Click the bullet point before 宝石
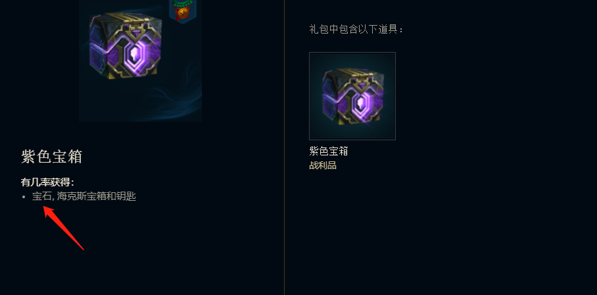The width and height of the screenshot is (597, 295). [x=24, y=197]
